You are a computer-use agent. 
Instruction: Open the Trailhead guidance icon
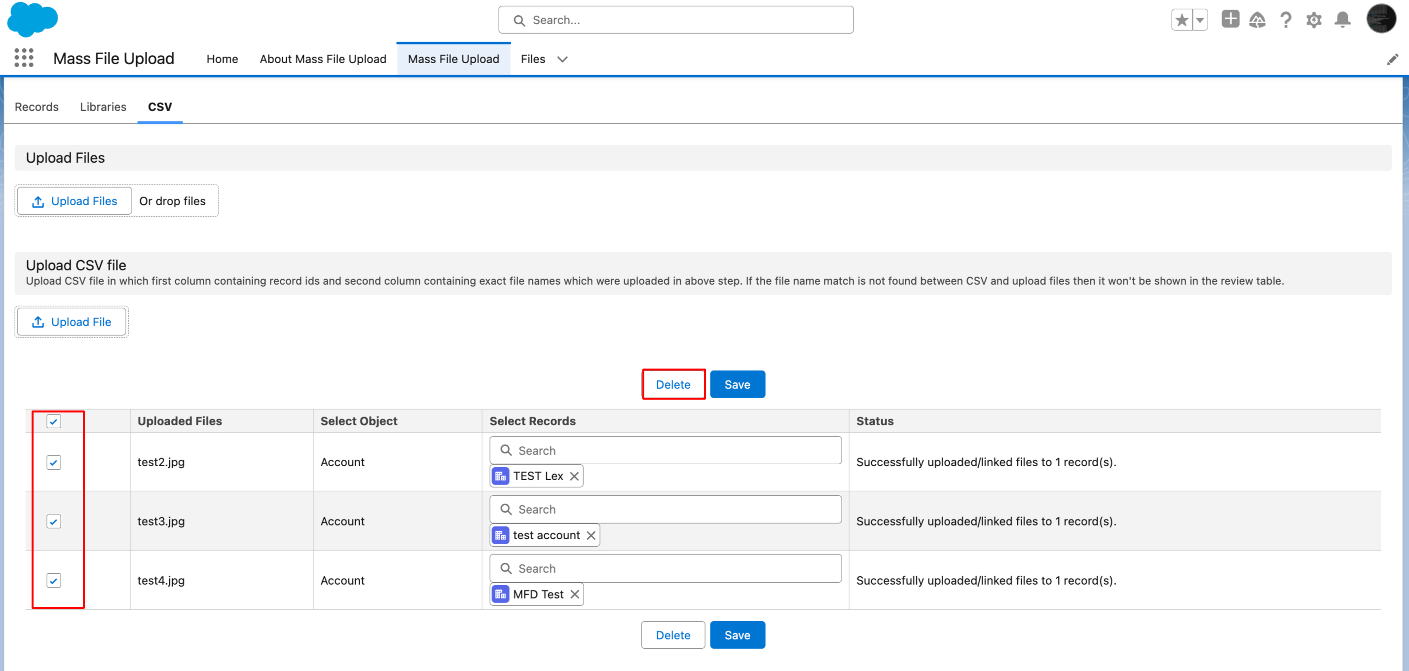[x=1258, y=20]
